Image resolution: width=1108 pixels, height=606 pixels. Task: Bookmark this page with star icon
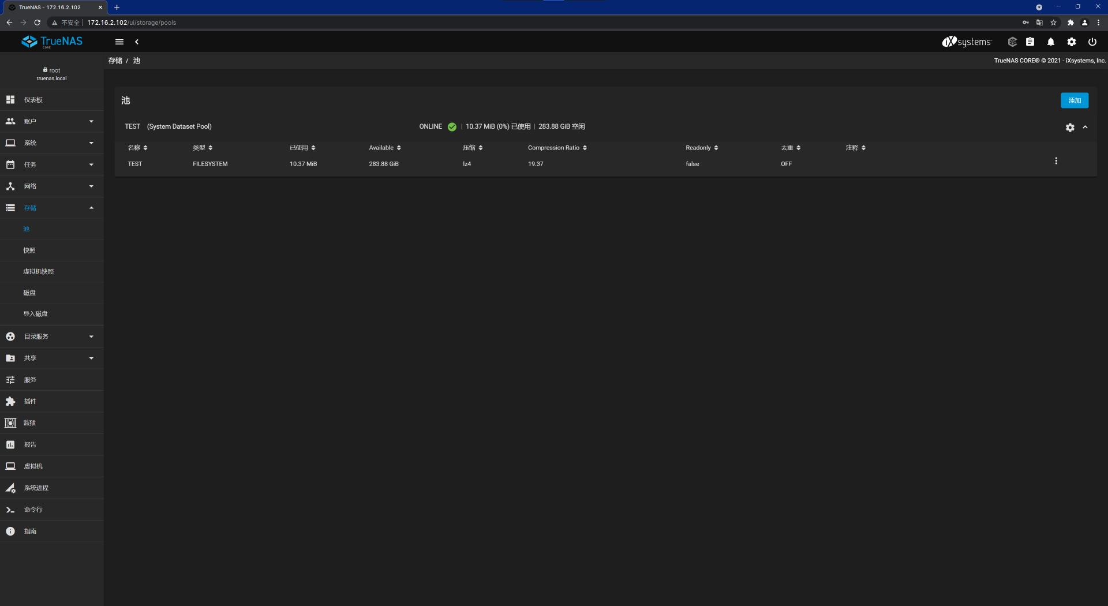pos(1053,23)
